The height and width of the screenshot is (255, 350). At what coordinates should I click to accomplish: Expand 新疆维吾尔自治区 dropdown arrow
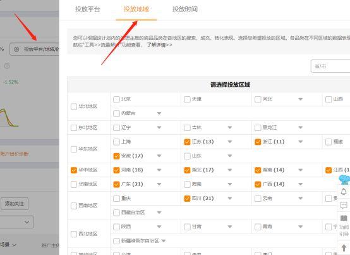tap(164, 240)
